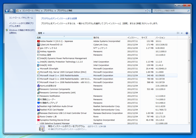Open the 整理 dropdown menu
Screen dimensions: 196x138
(41, 33)
